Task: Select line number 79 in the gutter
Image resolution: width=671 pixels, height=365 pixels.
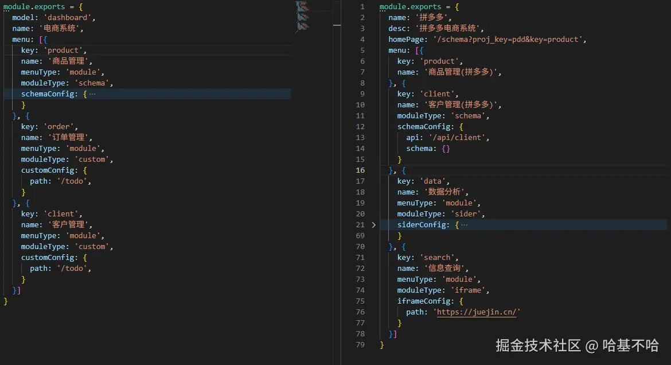Action: (x=360, y=345)
